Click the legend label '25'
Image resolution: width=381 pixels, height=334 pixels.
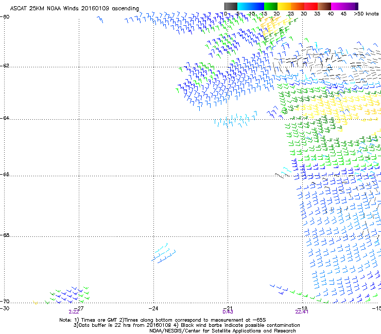pyautogui.click(x=290, y=13)
